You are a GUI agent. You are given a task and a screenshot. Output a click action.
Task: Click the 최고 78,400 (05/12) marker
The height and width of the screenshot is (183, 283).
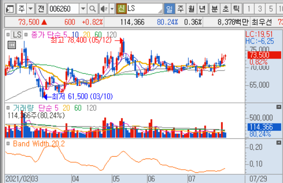(81, 40)
